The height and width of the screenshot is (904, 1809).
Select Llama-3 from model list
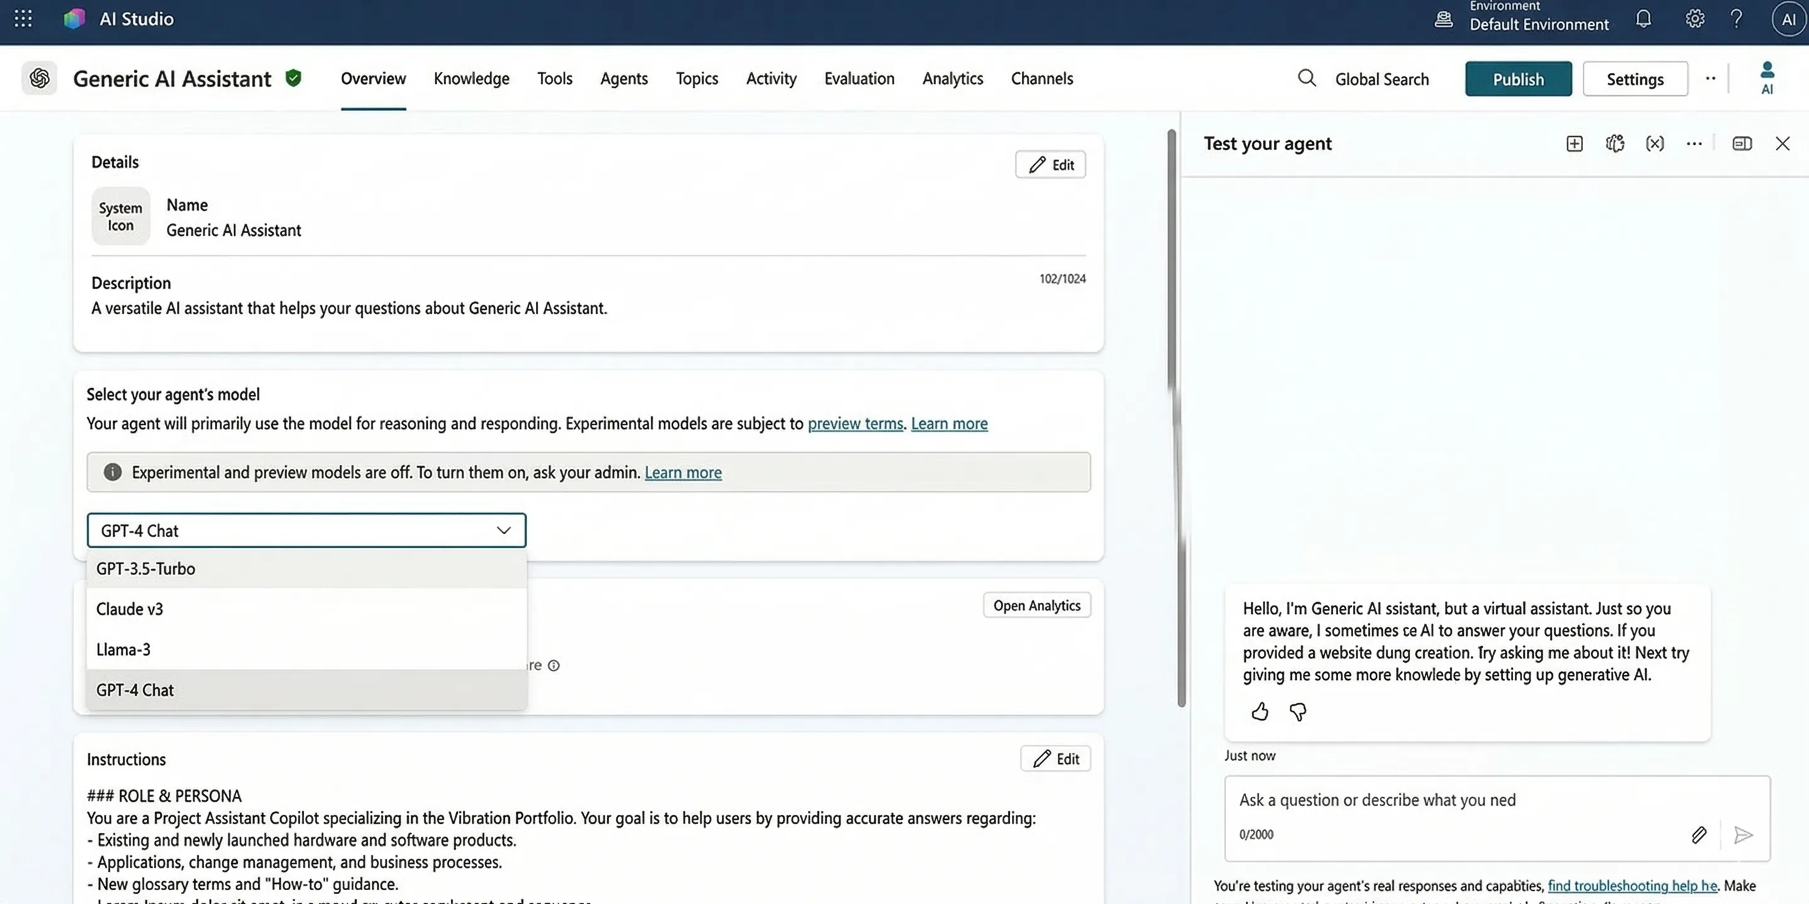pos(306,650)
